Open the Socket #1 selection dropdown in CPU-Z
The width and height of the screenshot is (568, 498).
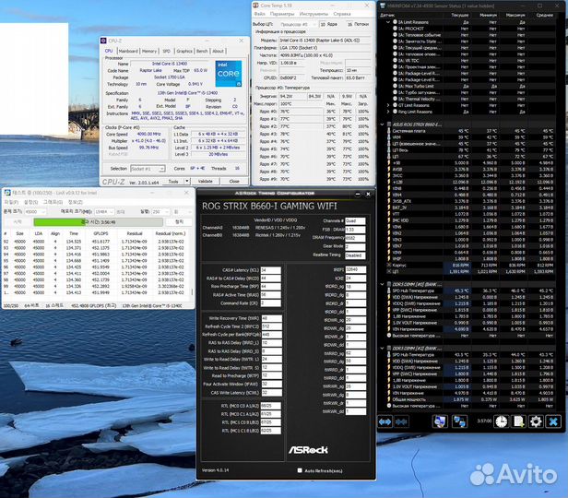click(148, 169)
